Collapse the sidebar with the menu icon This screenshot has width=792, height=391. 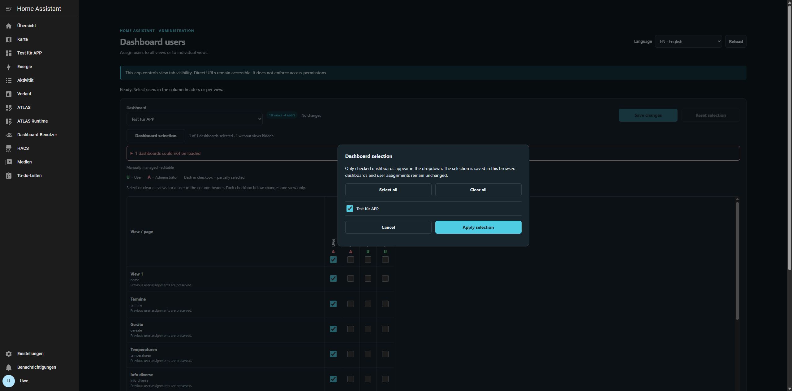(9, 9)
